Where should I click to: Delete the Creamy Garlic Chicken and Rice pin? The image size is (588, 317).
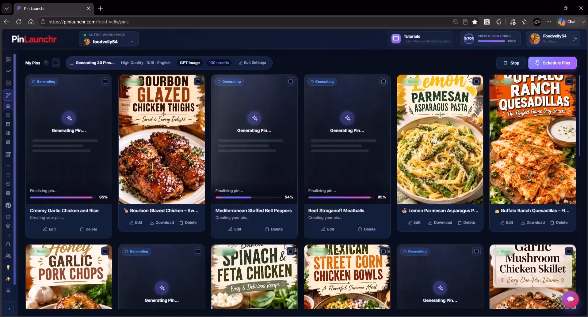tap(89, 229)
